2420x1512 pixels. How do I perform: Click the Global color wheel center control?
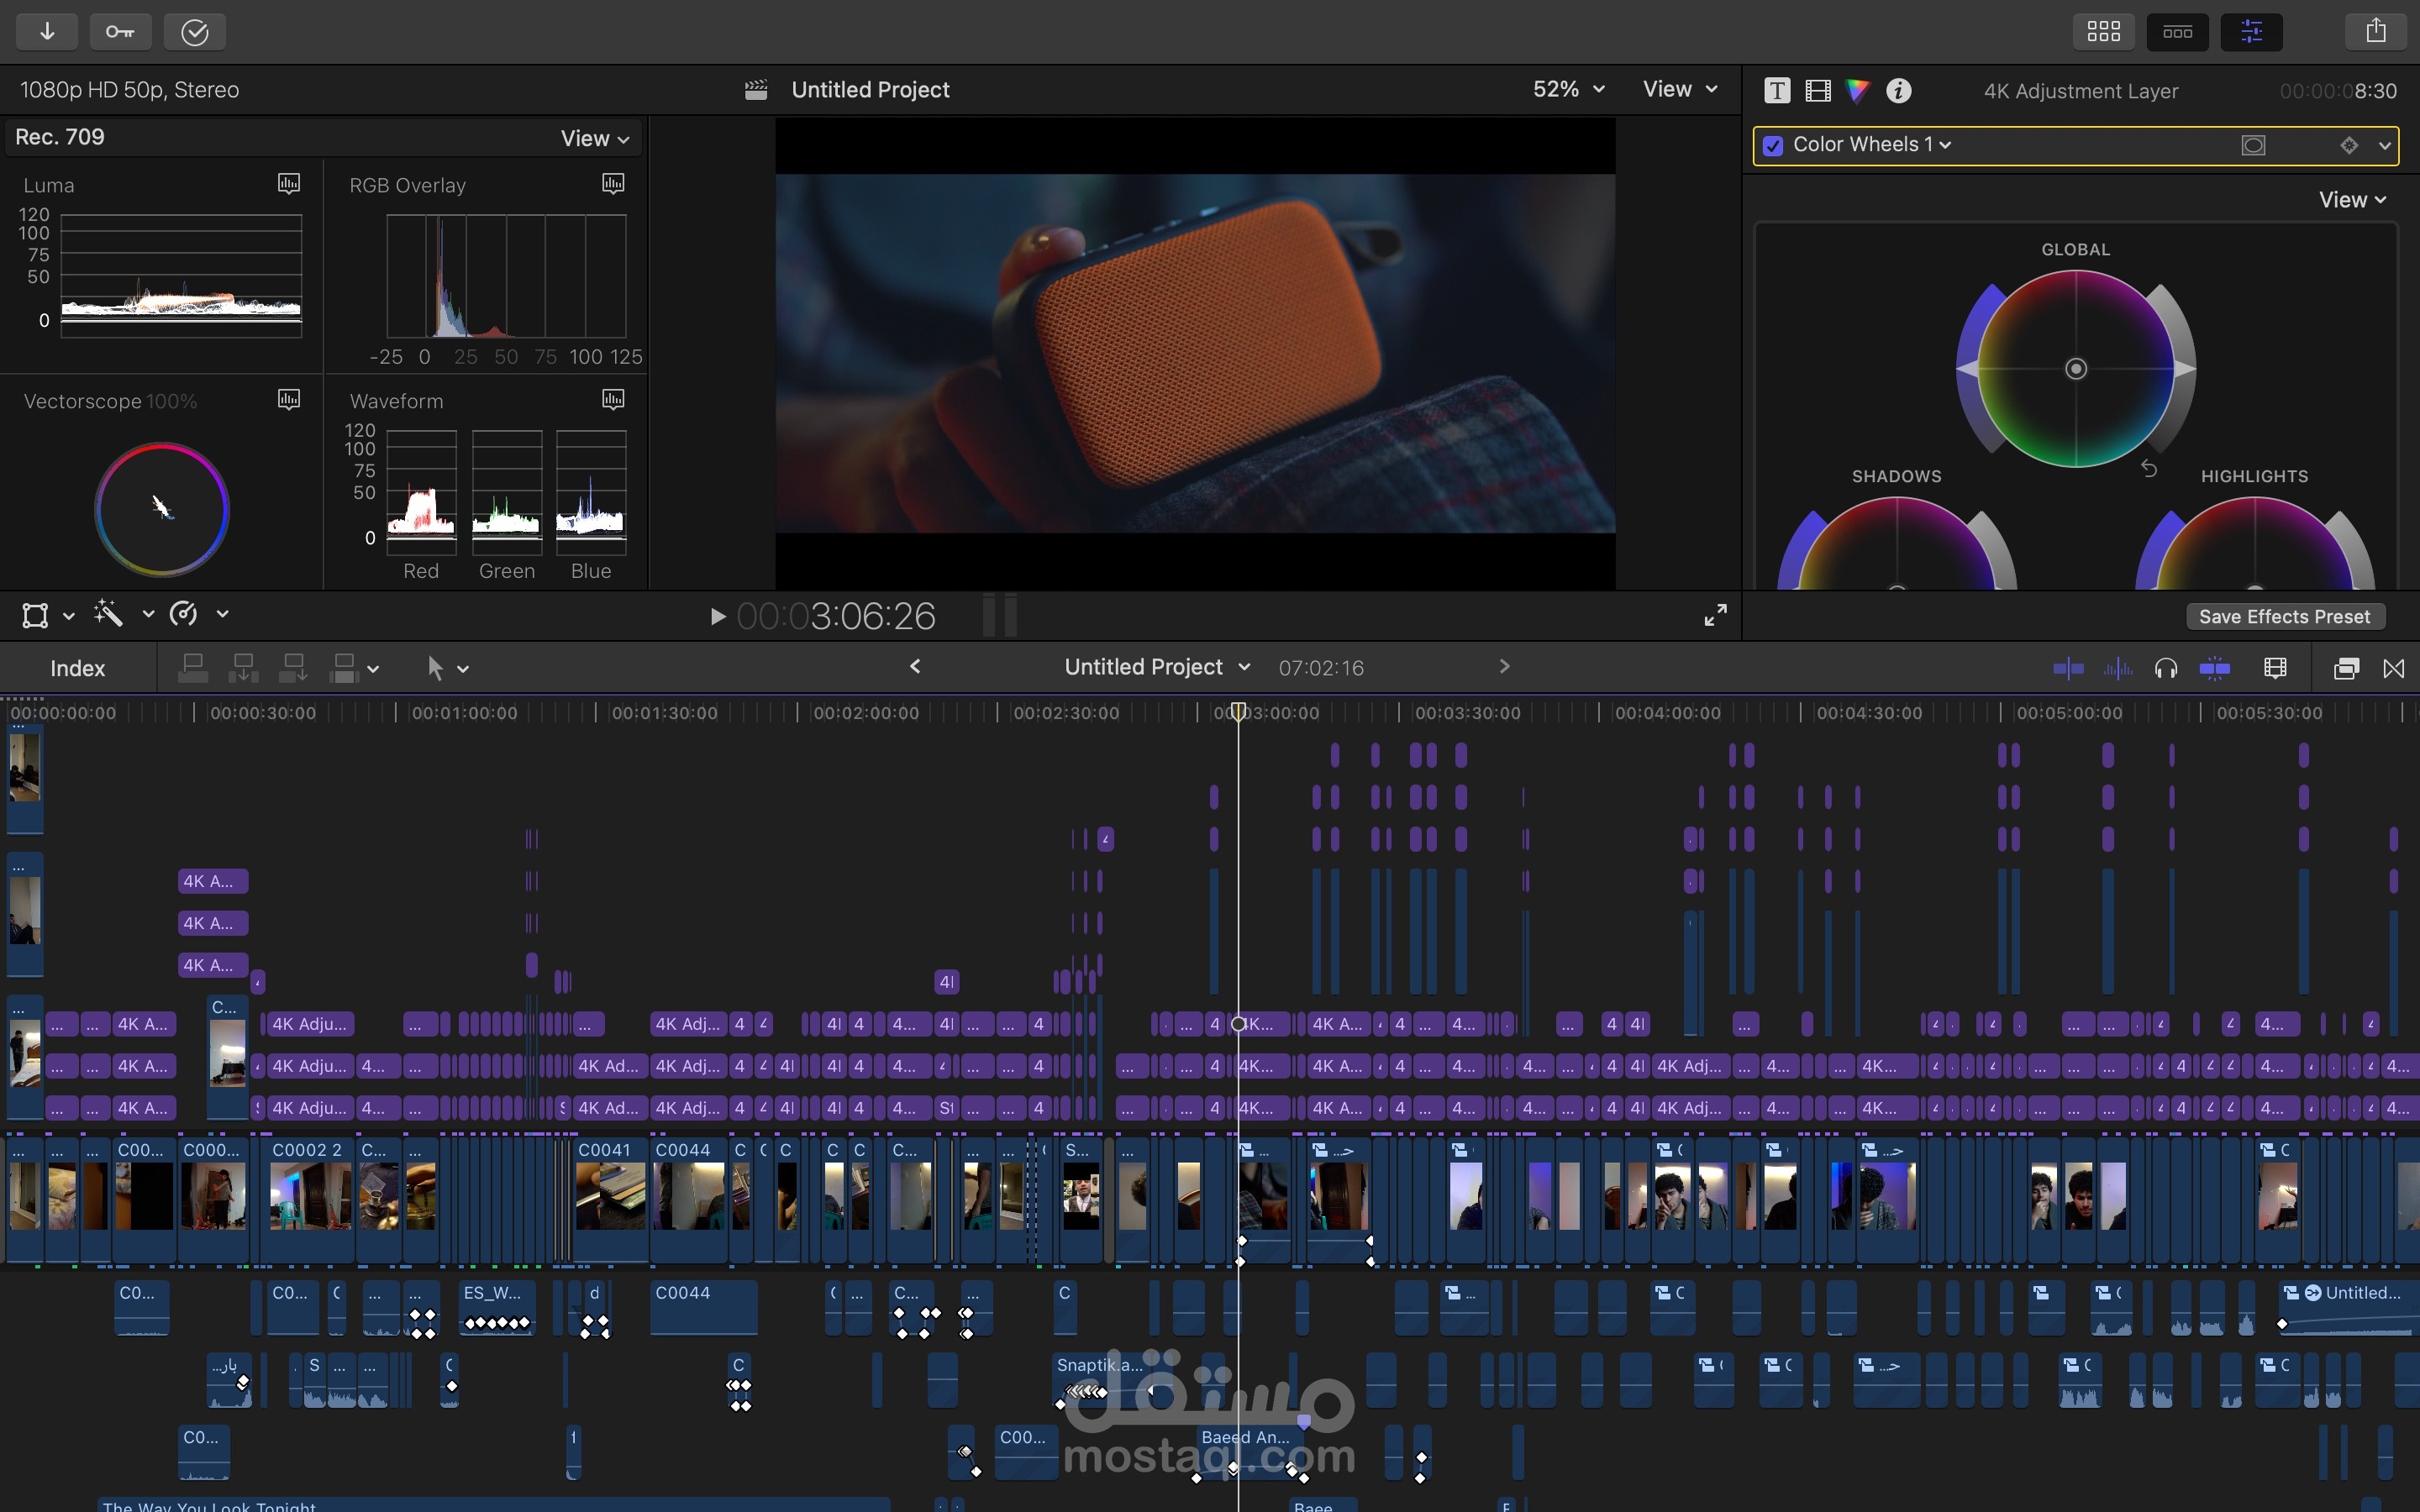click(x=2076, y=369)
